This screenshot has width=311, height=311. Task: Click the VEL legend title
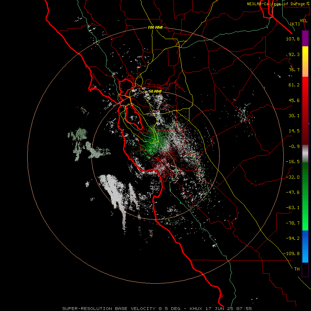click(x=303, y=21)
